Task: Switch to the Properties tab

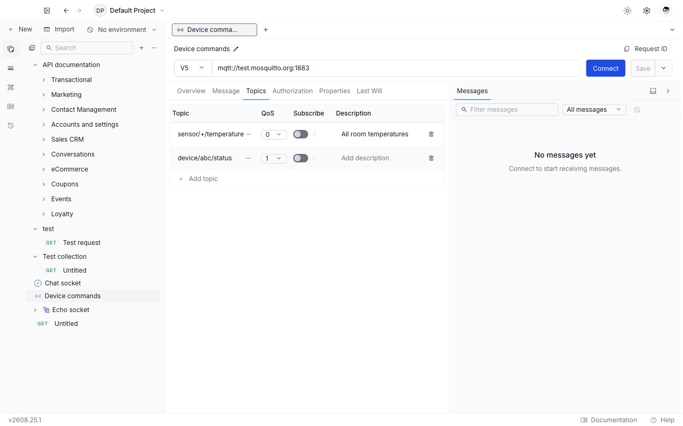Action: click(x=335, y=91)
